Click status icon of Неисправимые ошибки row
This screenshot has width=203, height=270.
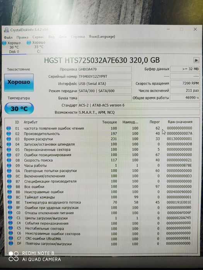pyautogui.click(x=10, y=192)
